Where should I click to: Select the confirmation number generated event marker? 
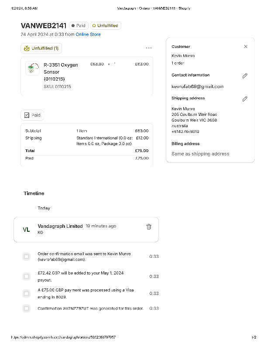pyautogui.click(x=26, y=308)
